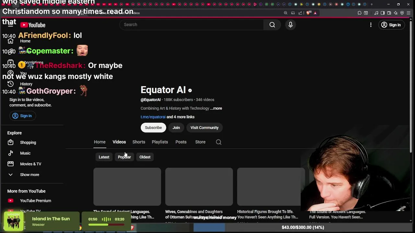Open the Historical Figures Brought To life thumbnail
This screenshot has height=233, width=415.
[271, 187]
